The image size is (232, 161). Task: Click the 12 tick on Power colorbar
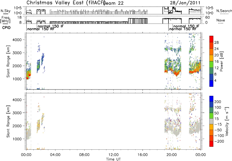216,68
